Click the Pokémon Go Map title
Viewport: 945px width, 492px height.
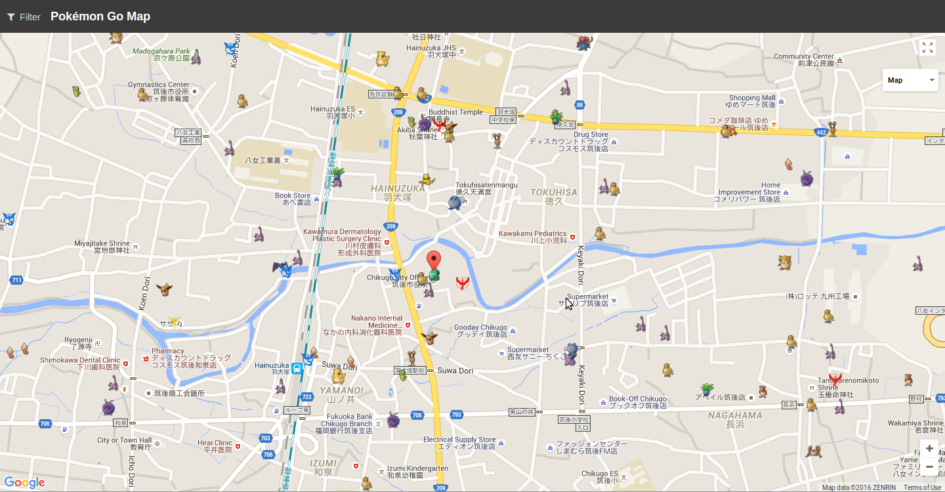pyautogui.click(x=100, y=16)
